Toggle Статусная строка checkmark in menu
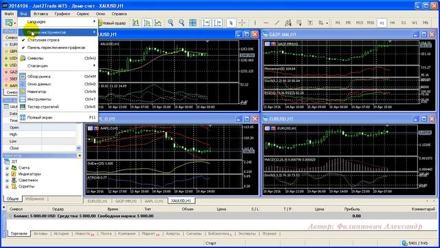Viewport: 440px width, 248px height. [58, 40]
